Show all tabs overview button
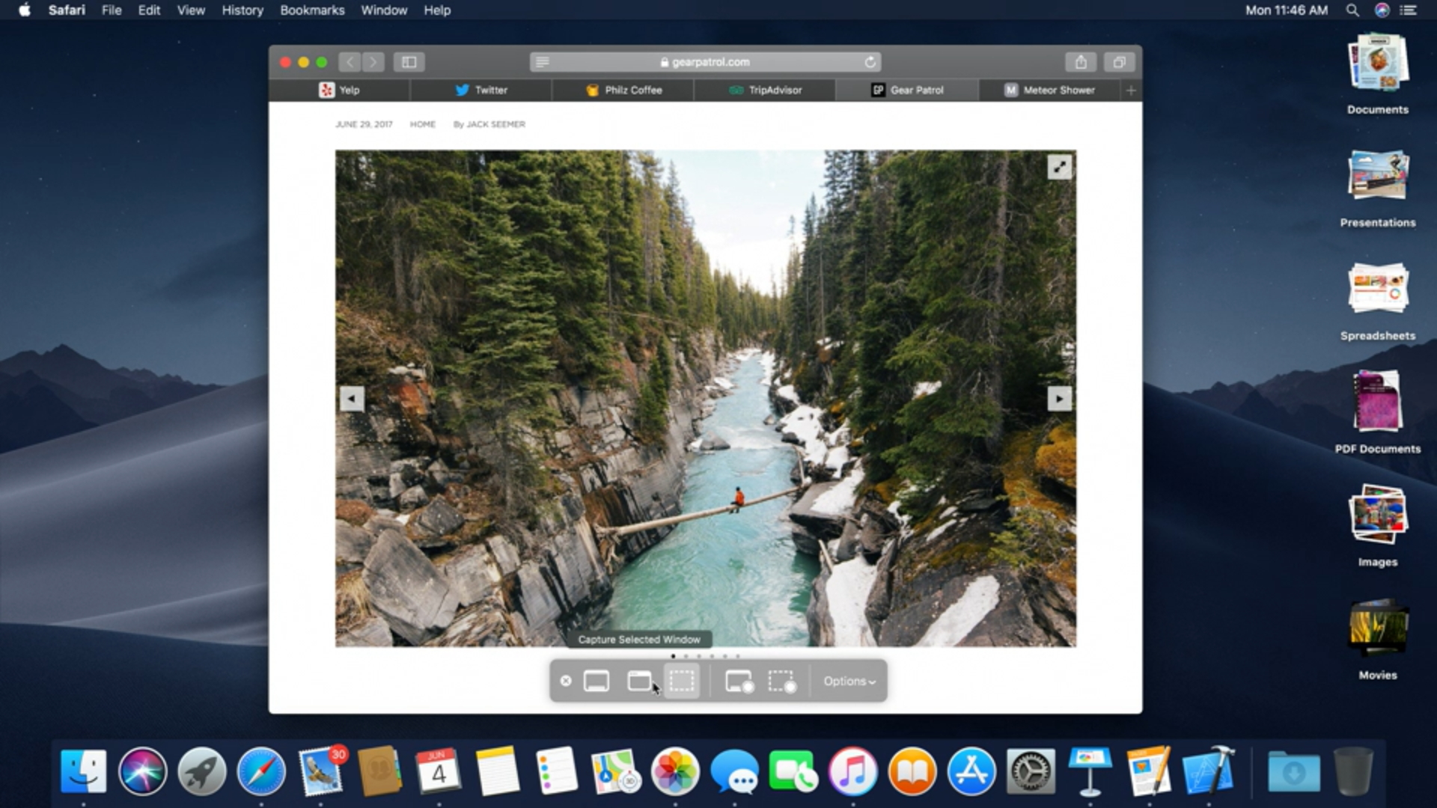 pos(1119,62)
